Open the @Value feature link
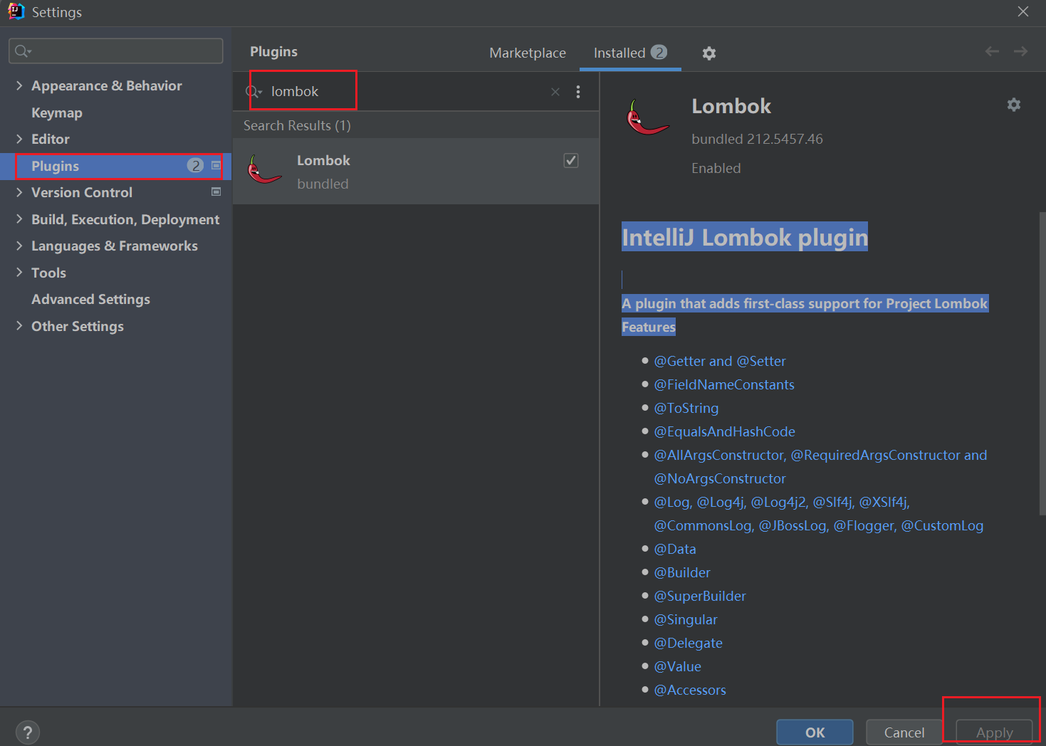 (x=677, y=666)
